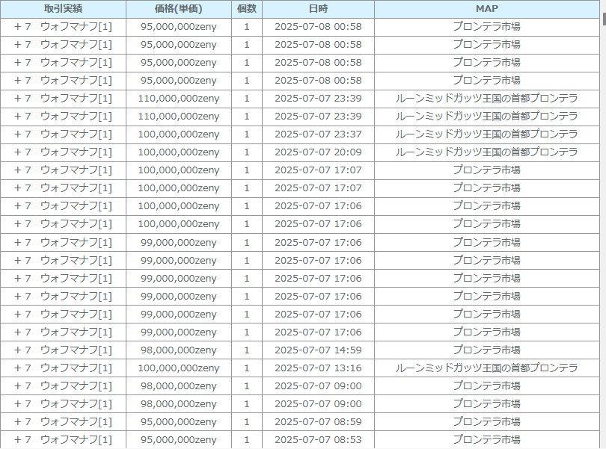The image size is (606, 449).
Task: Click quantity 1 in the 08:53 row
Action: [x=247, y=440]
